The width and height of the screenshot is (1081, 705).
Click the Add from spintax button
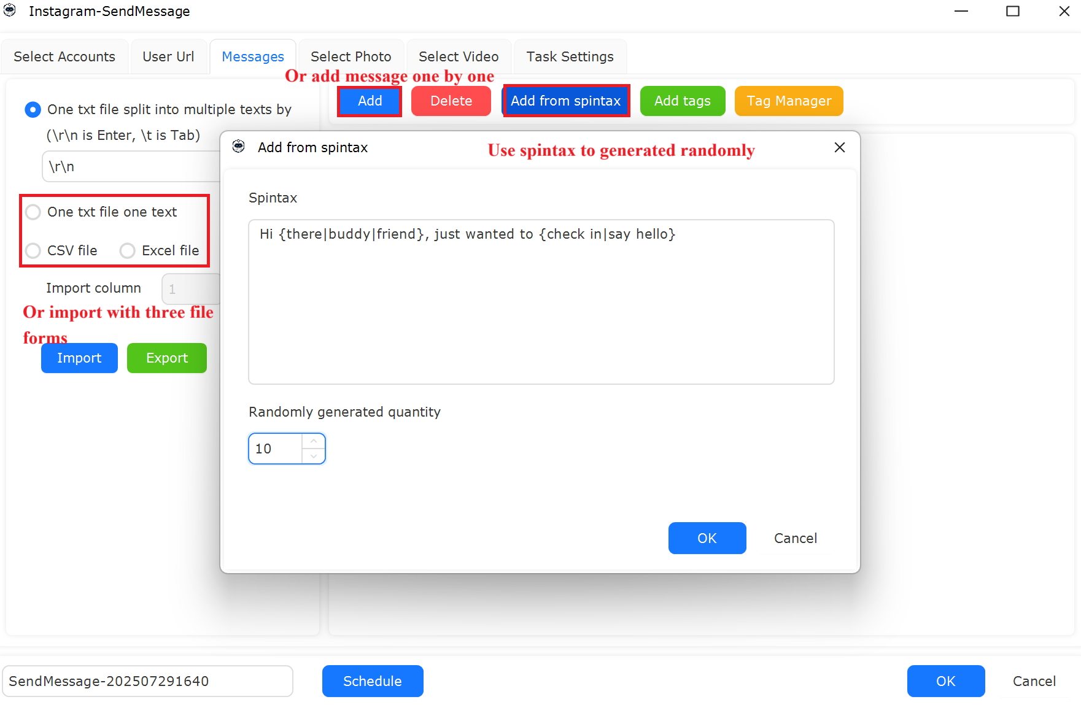pos(566,101)
